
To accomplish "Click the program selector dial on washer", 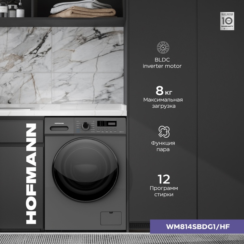I will coord(85,126).
